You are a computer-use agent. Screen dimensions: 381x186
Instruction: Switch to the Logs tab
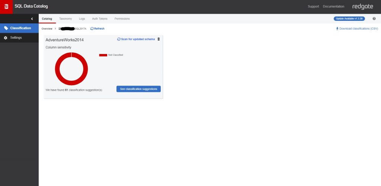coord(82,19)
